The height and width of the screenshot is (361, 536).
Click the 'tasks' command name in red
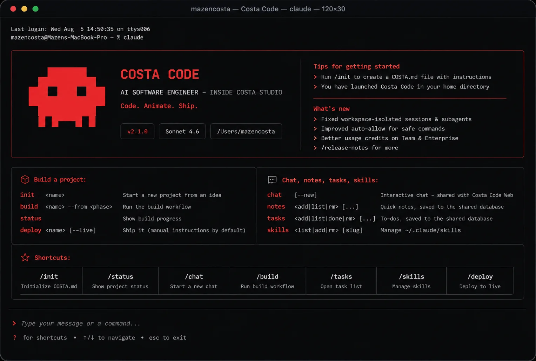(x=276, y=218)
